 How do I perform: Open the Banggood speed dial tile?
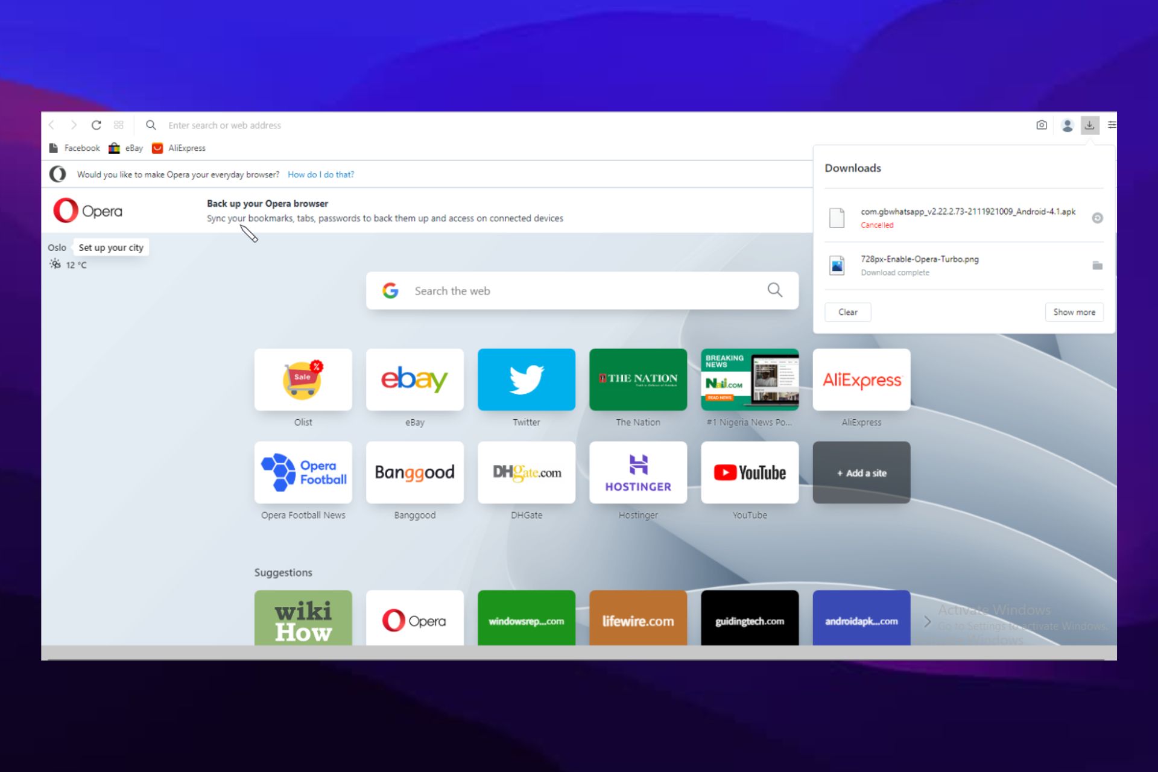415,472
